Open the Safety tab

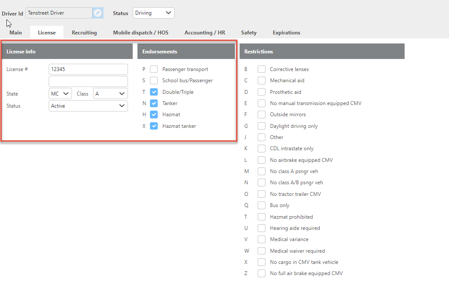(x=249, y=33)
